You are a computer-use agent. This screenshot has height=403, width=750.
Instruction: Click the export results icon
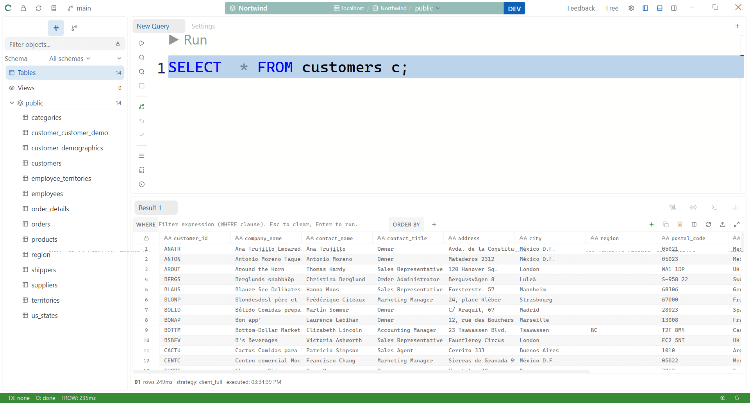coord(723,225)
